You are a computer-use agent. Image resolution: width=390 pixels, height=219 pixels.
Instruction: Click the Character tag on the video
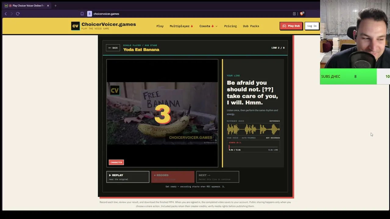pos(116,162)
